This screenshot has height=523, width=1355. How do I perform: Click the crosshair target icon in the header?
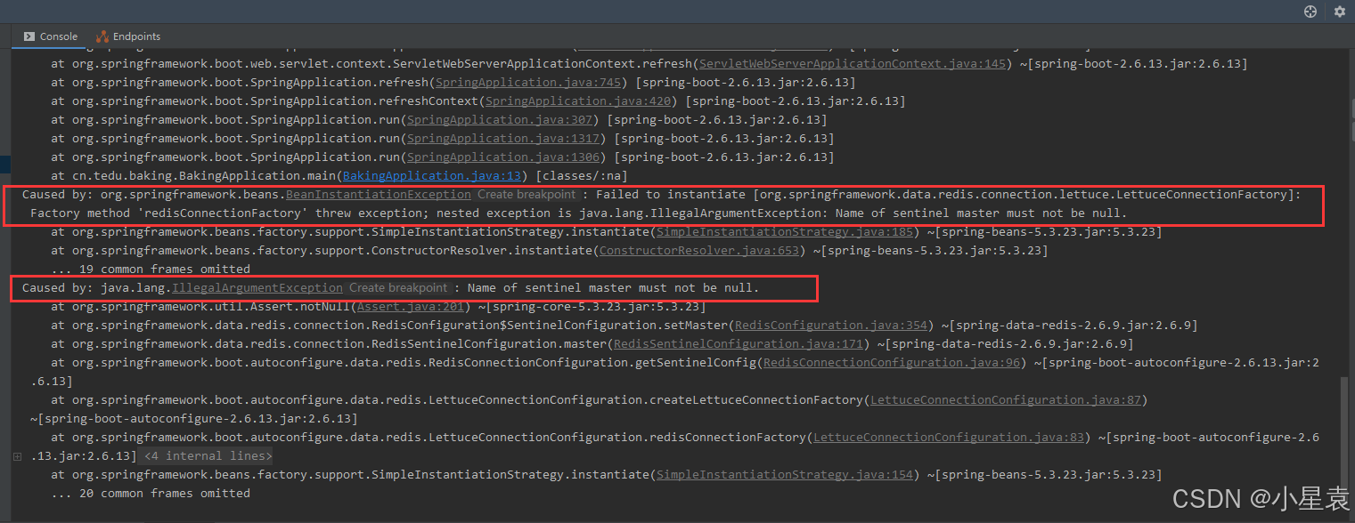click(x=1310, y=12)
